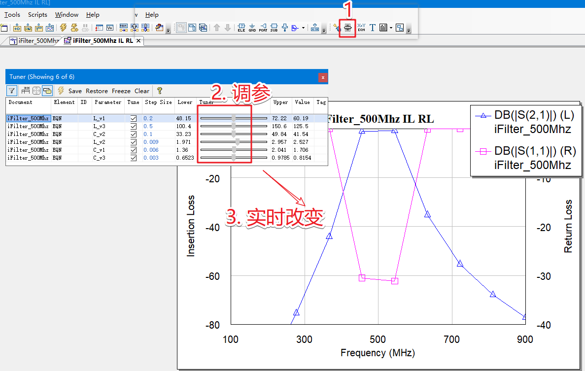The image size is (585, 371).
Task: Close the iFilter_500Mhz IL RL tab
Action: pyautogui.click(x=138, y=40)
